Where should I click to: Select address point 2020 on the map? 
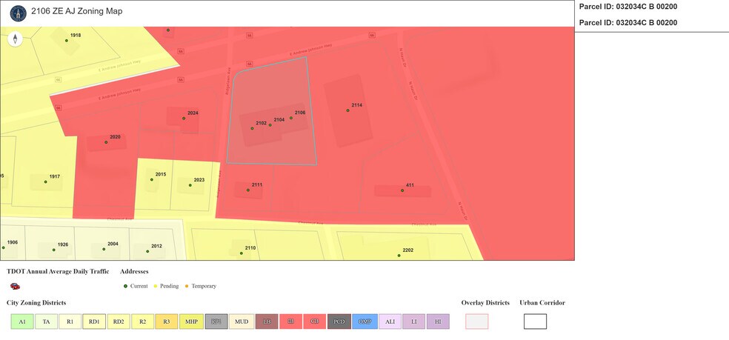coord(106,142)
